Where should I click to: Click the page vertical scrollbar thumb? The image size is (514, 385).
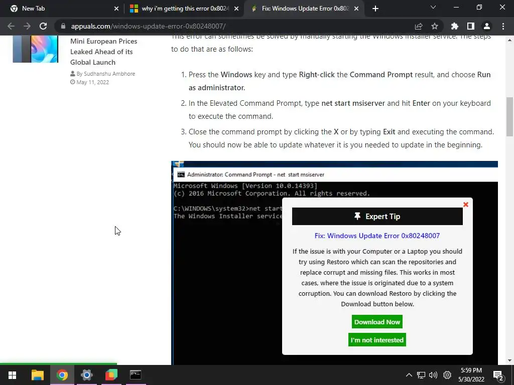(509, 116)
